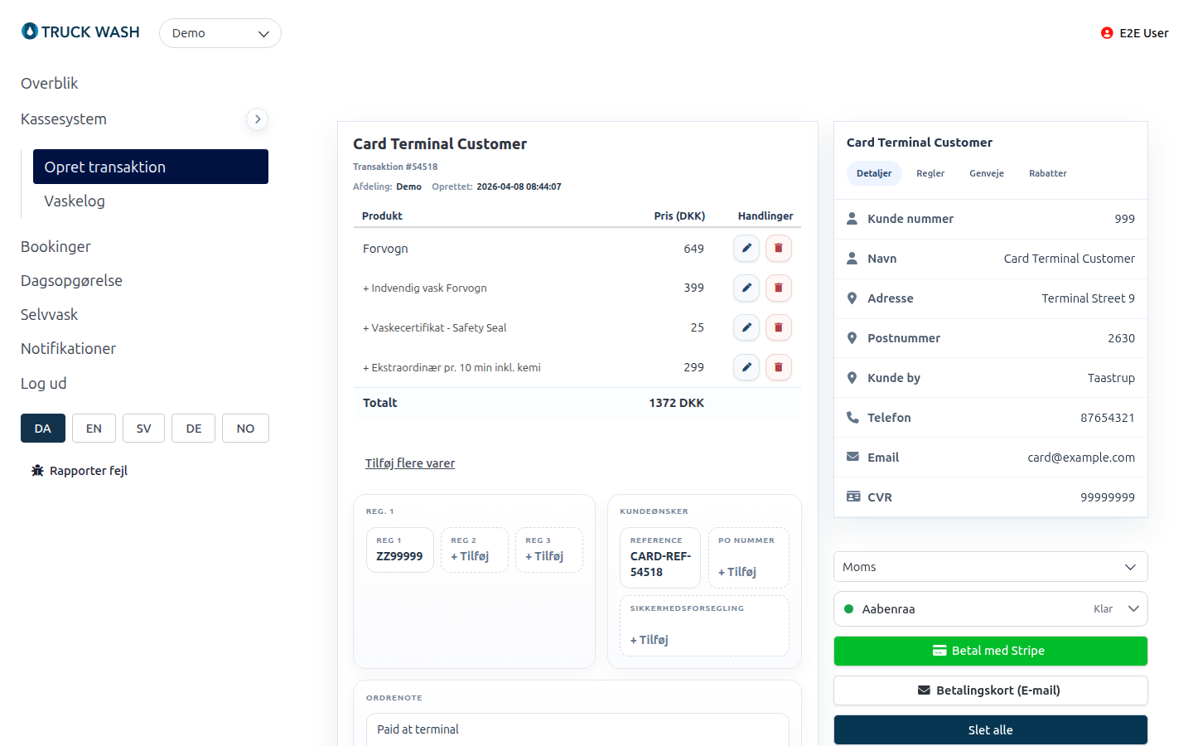Viewport: 1193px width, 746px height.
Task: Collapse the Kassesystem chevron
Action: coord(258,119)
